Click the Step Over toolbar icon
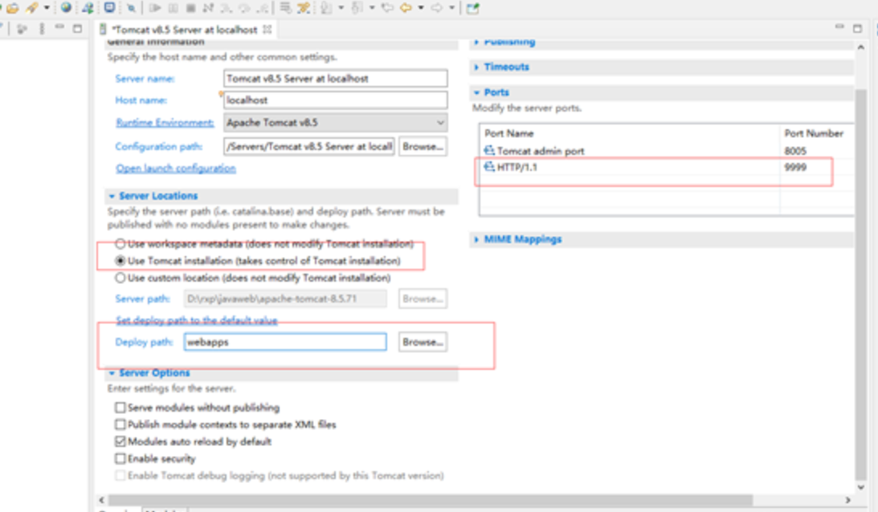The image size is (878, 512). click(x=245, y=8)
